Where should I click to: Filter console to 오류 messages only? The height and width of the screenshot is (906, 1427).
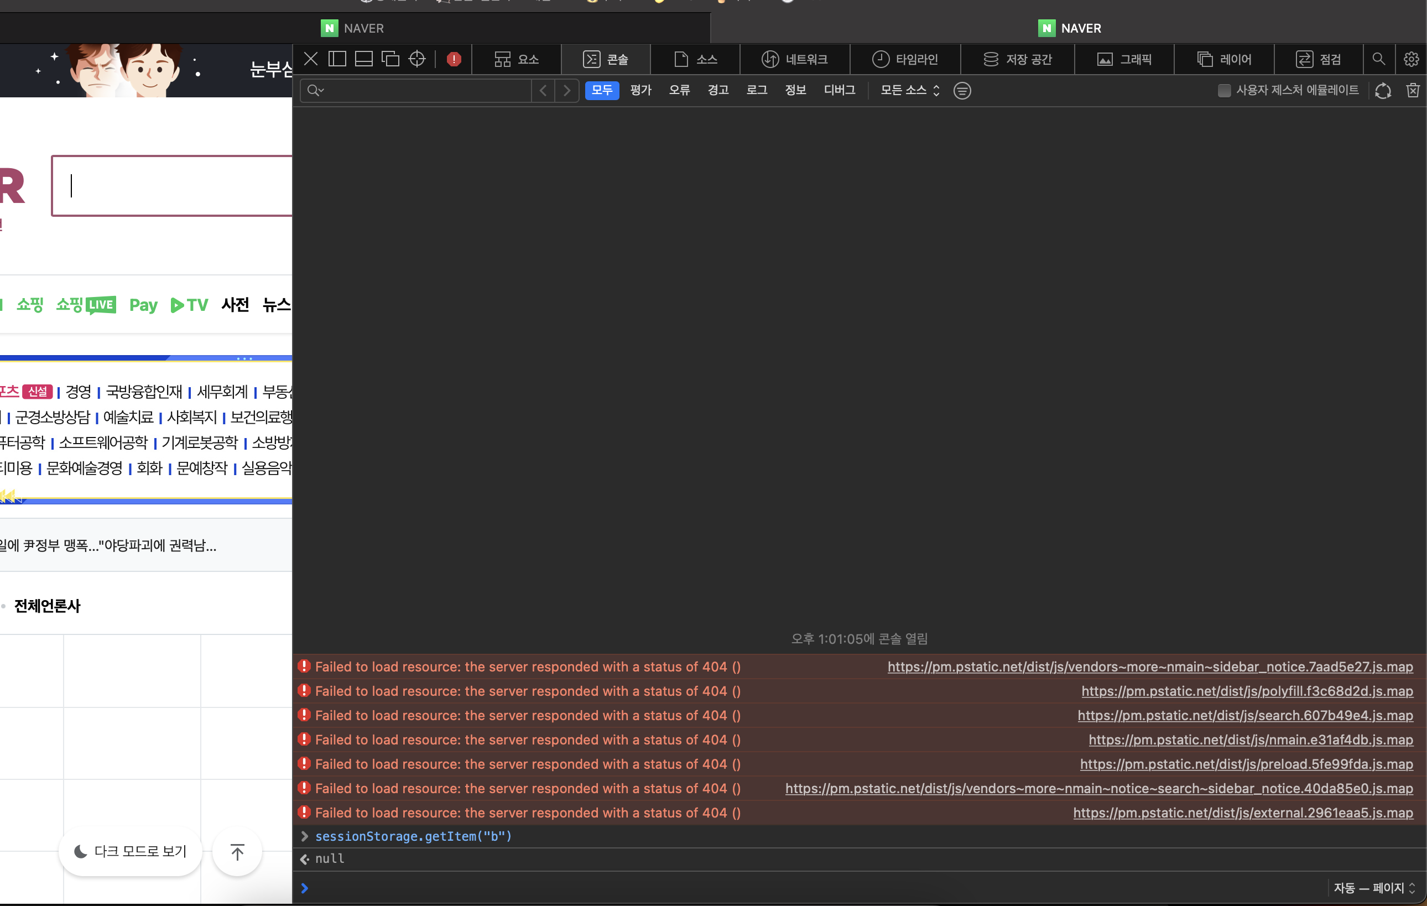point(679,90)
